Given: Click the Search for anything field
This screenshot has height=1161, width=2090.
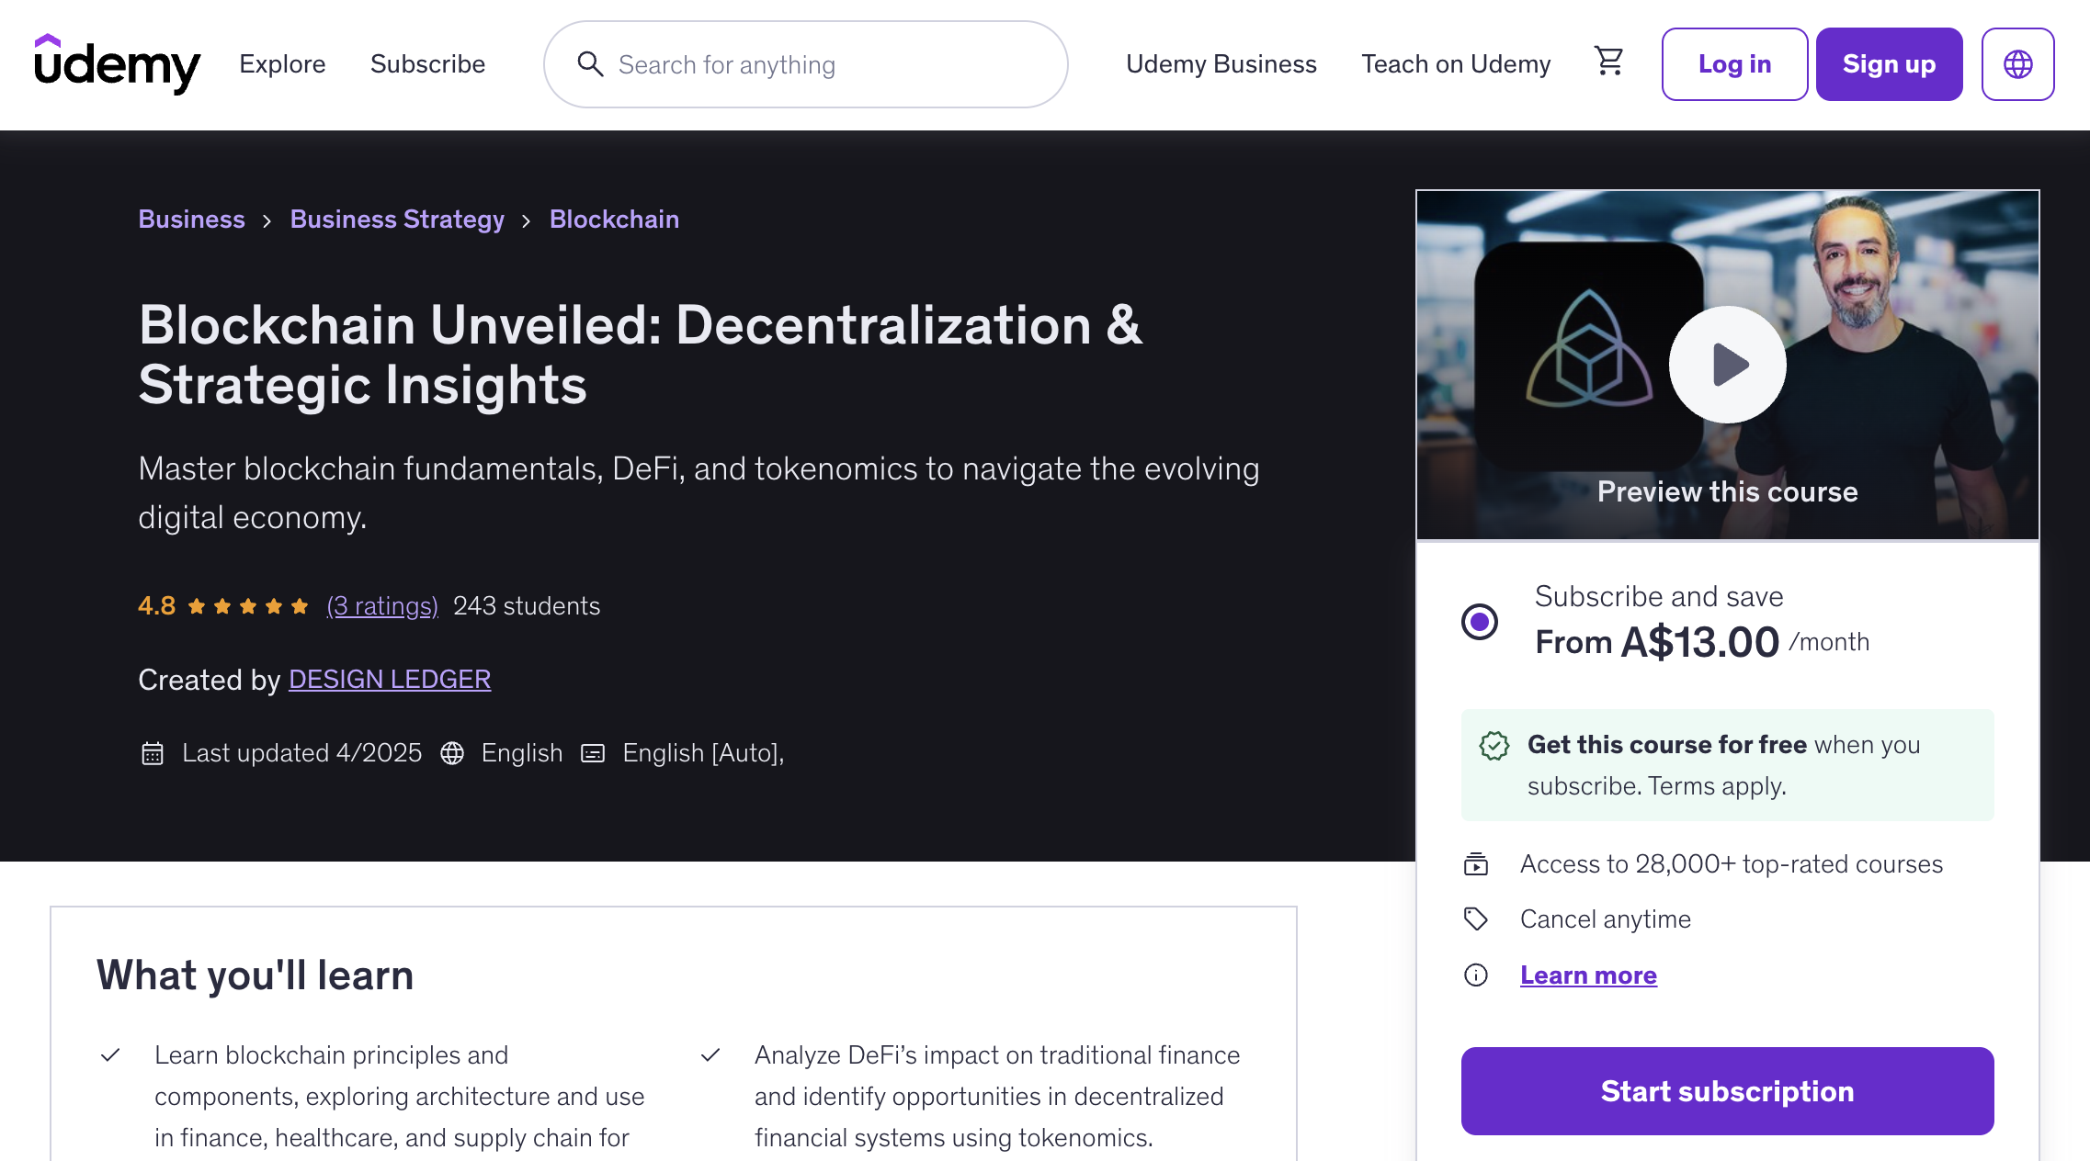Looking at the screenshot, I should (806, 64).
